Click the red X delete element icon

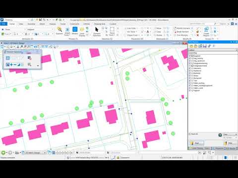(x=197, y=35)
